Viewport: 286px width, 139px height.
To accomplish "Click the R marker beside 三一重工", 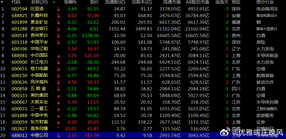I will click(59, 110).
